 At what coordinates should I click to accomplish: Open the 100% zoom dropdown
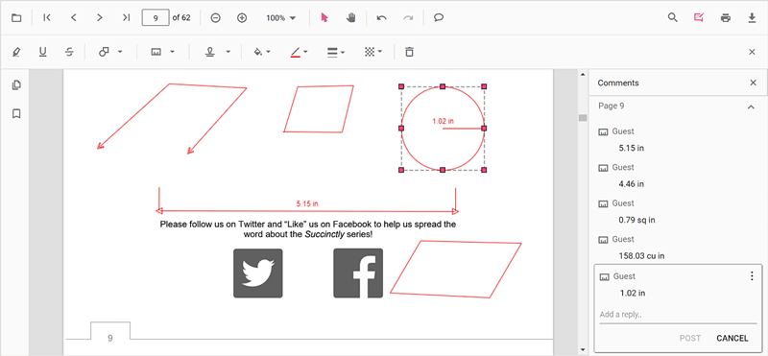280,18
